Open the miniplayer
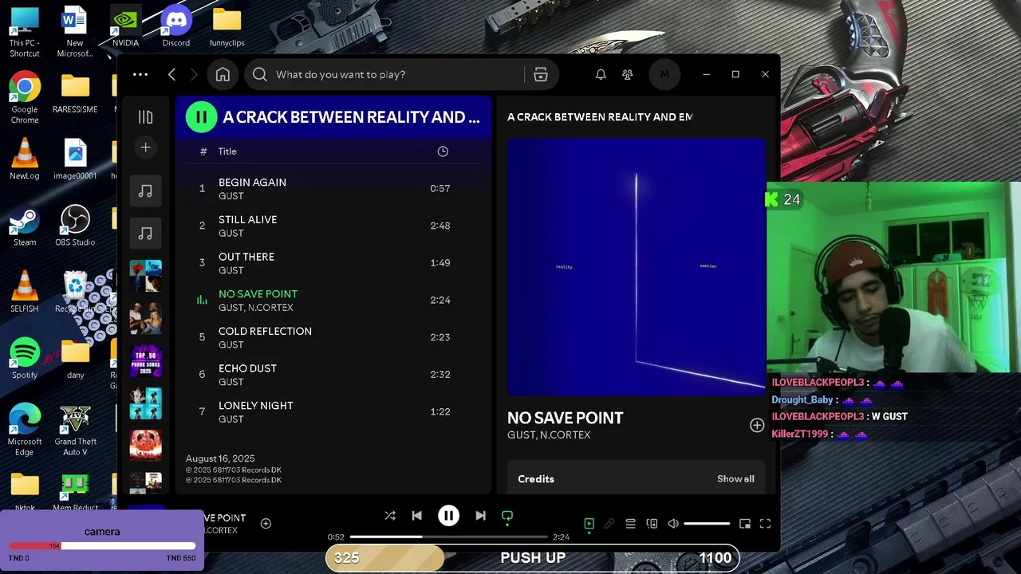This screenshot has height=574, width=1021. (x=745, y=524)
